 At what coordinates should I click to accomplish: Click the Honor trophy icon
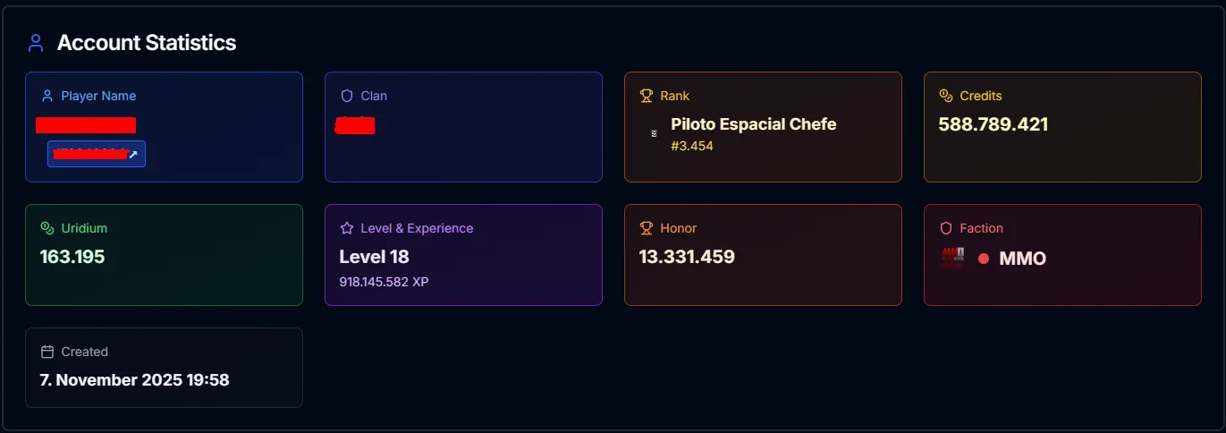tap(647, 228)
